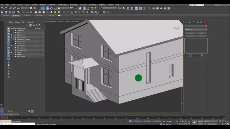
Task: Expand the Стекла окон group
Action: 11,46
